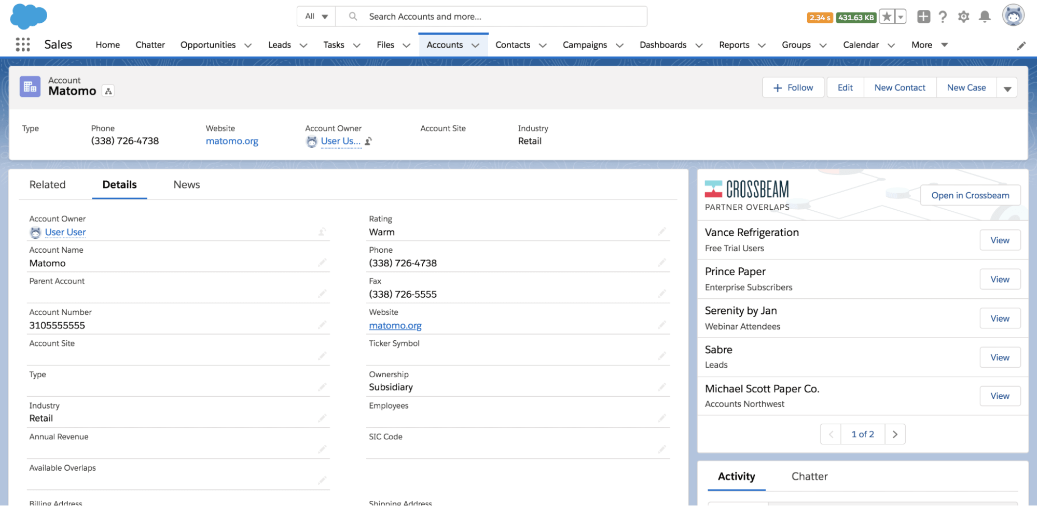This screenshot has height=506, width=1037.
Task: Edit Account Number pencil icon
Action: pos(322,325)
